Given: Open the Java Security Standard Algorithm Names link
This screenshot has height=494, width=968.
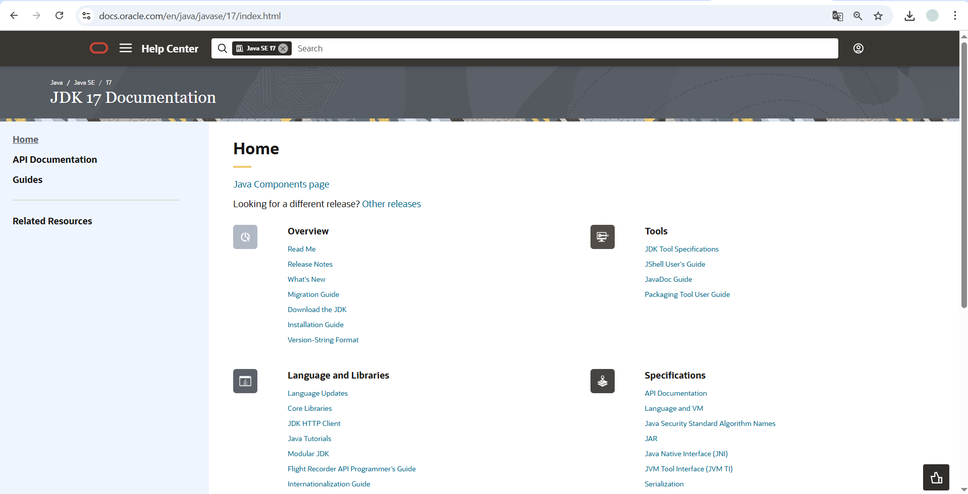Looking at the screenshot, I should point(710,423).
